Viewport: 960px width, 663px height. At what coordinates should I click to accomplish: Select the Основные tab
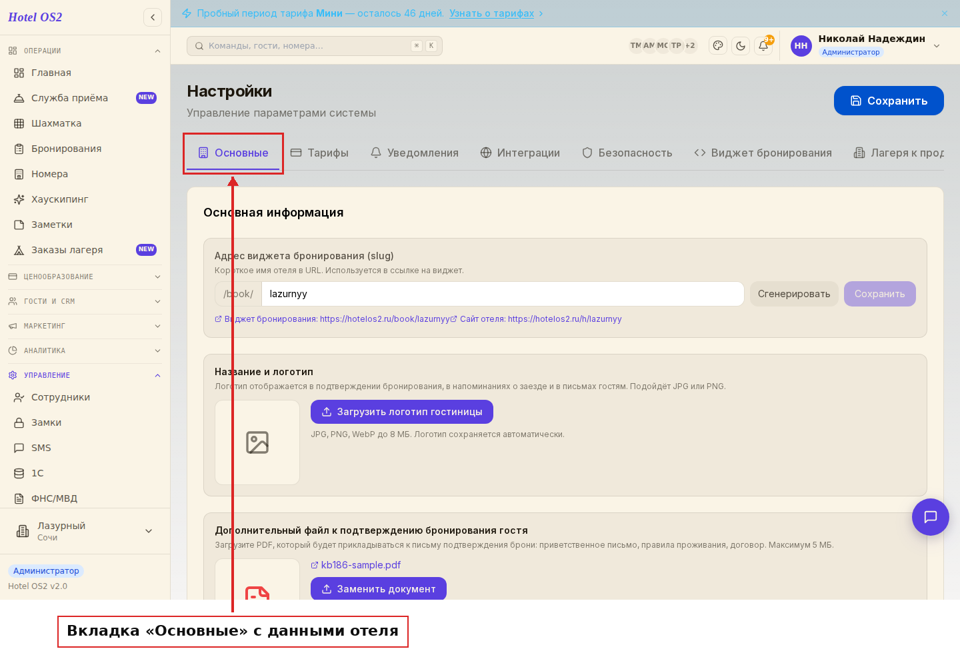[233, 153]
